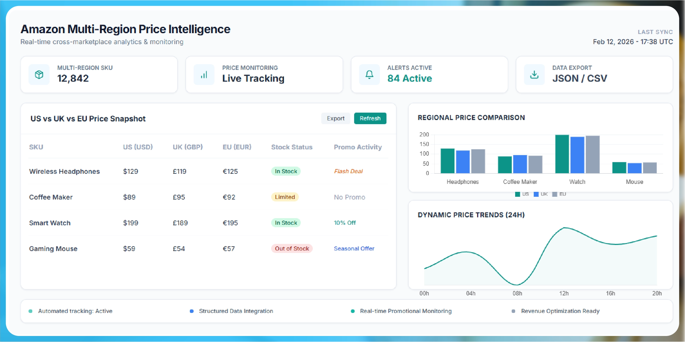This screenshot has height=342, width=685.
Task: Select the Gaming Mouse row in the table
Action: (53, 249)
